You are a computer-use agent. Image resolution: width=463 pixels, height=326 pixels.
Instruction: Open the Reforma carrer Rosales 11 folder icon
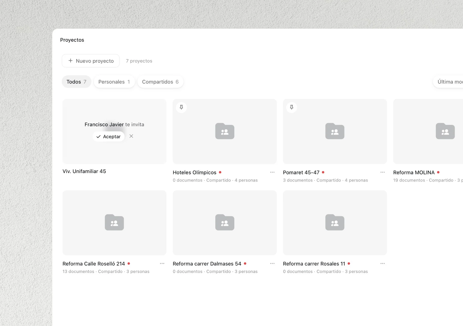pos(335,222)
